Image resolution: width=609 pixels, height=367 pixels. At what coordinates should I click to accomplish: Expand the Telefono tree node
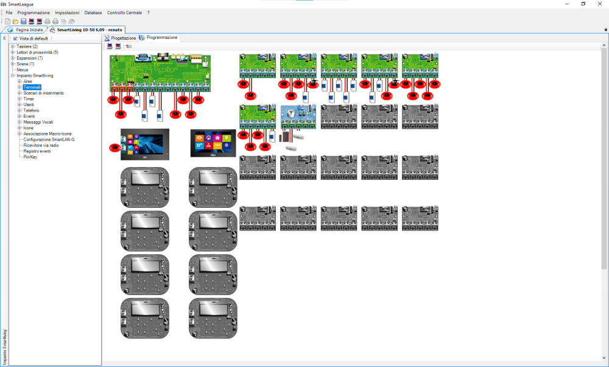pyautogui.click(x=19, y=110)
